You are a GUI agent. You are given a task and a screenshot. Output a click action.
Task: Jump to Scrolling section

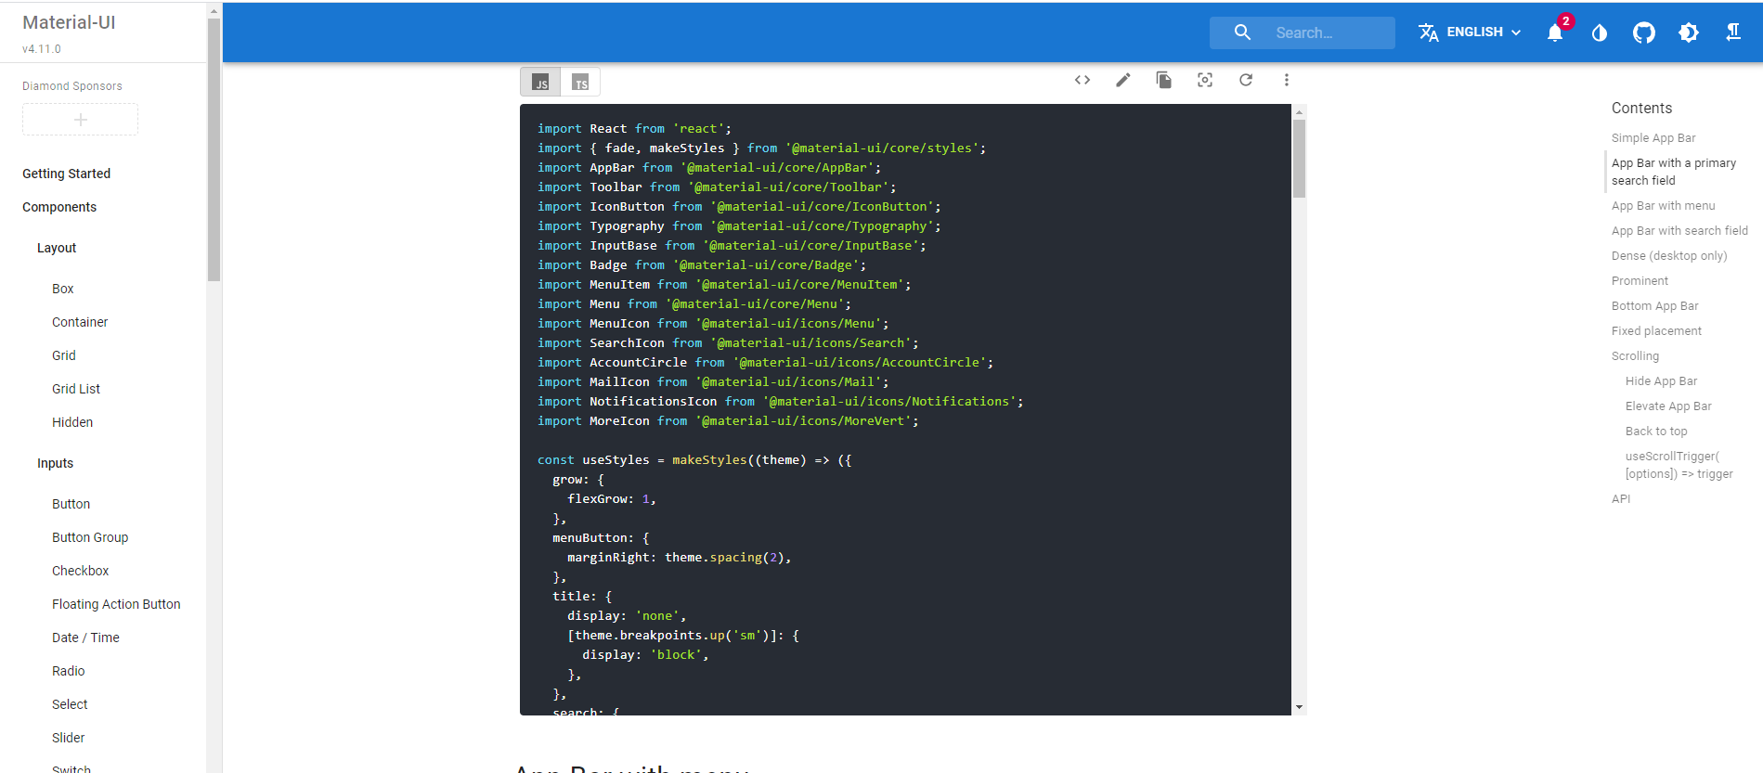click(1635, 356)
